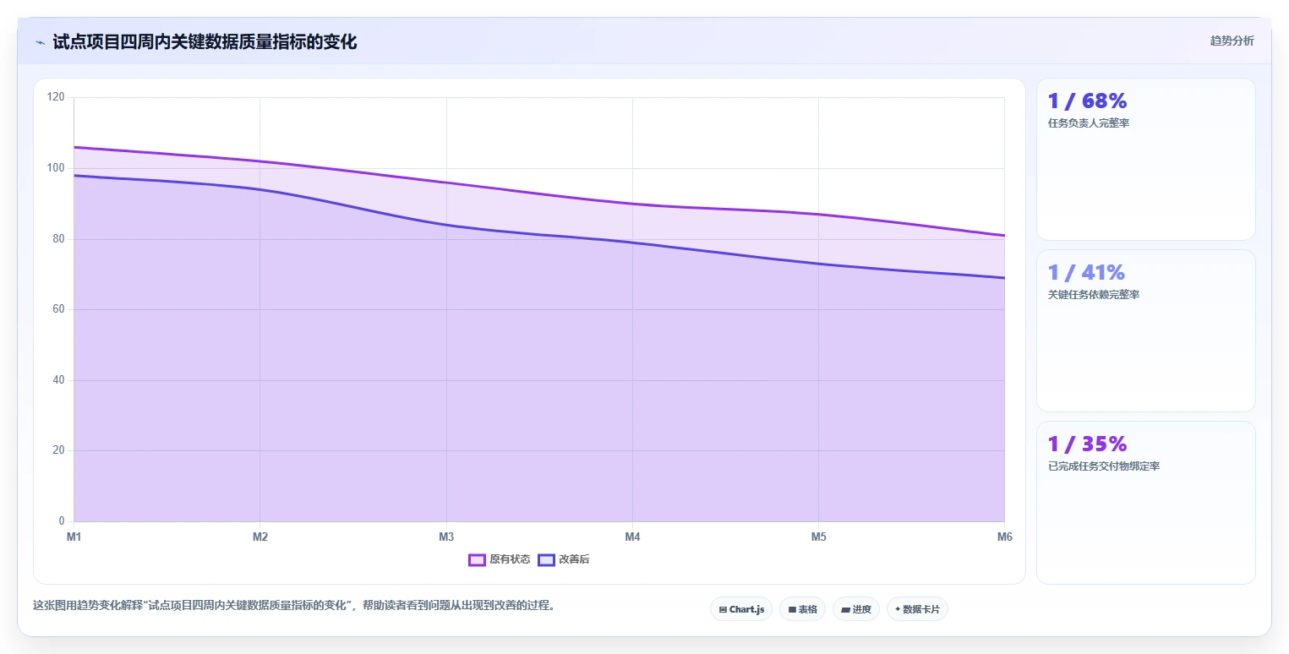Click the 表格 tag icon

[x=792, y=609]
